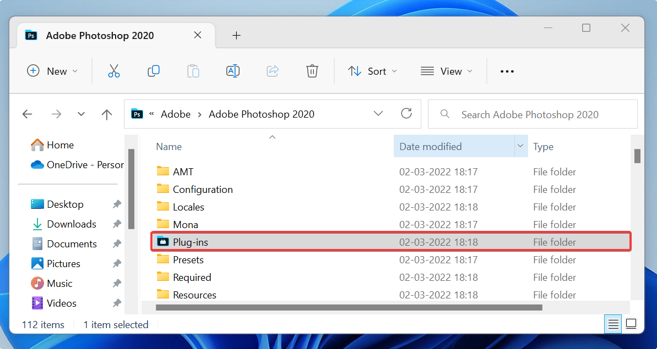The image size is (657, 349).
Task: Unpin Downloads from Quick access
Action: tap(116, 224)
